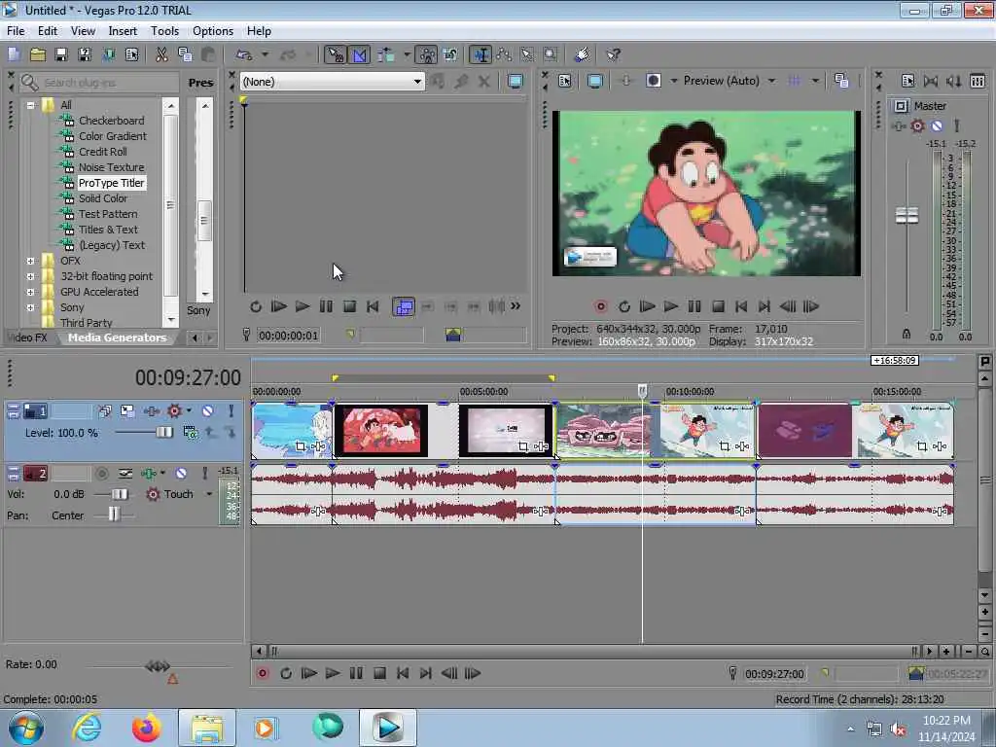Switch to the Media Generators tab

pyautogui.click(x=117, y=338)
